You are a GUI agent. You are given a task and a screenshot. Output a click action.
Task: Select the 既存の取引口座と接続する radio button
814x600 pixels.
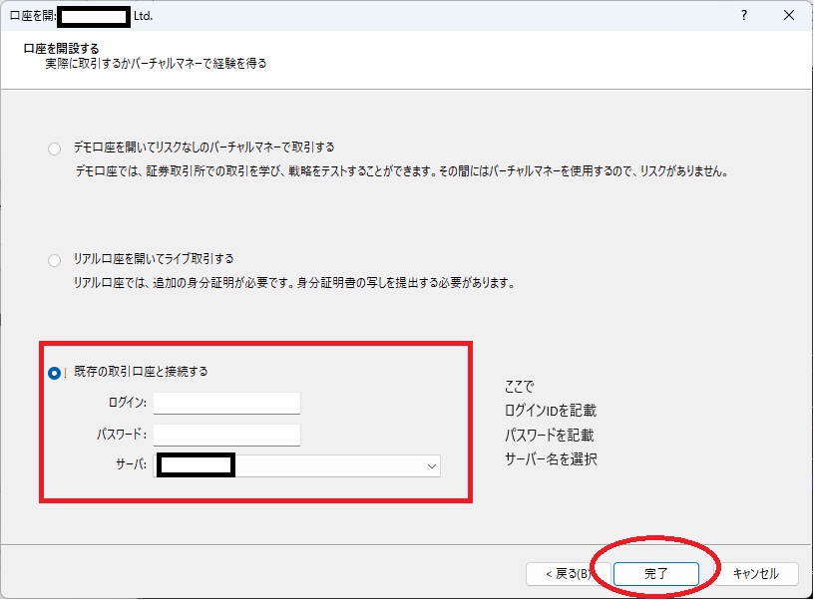(54, 373)
